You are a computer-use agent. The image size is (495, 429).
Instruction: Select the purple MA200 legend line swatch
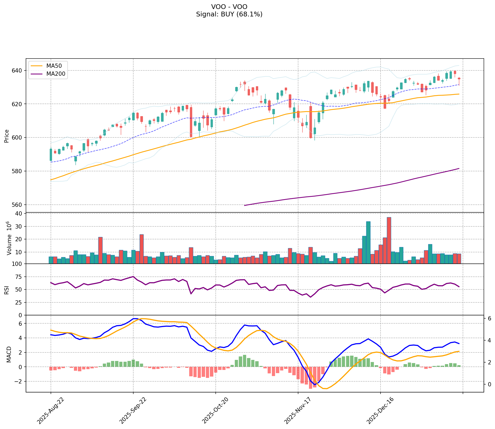pyautogui.click(x=37, y=74)
